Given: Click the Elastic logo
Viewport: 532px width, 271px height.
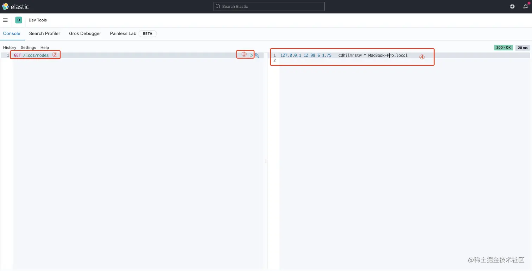Looking at the screenshot, I should 15,7.
